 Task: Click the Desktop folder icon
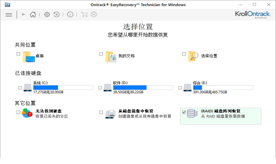click(29, 57)
